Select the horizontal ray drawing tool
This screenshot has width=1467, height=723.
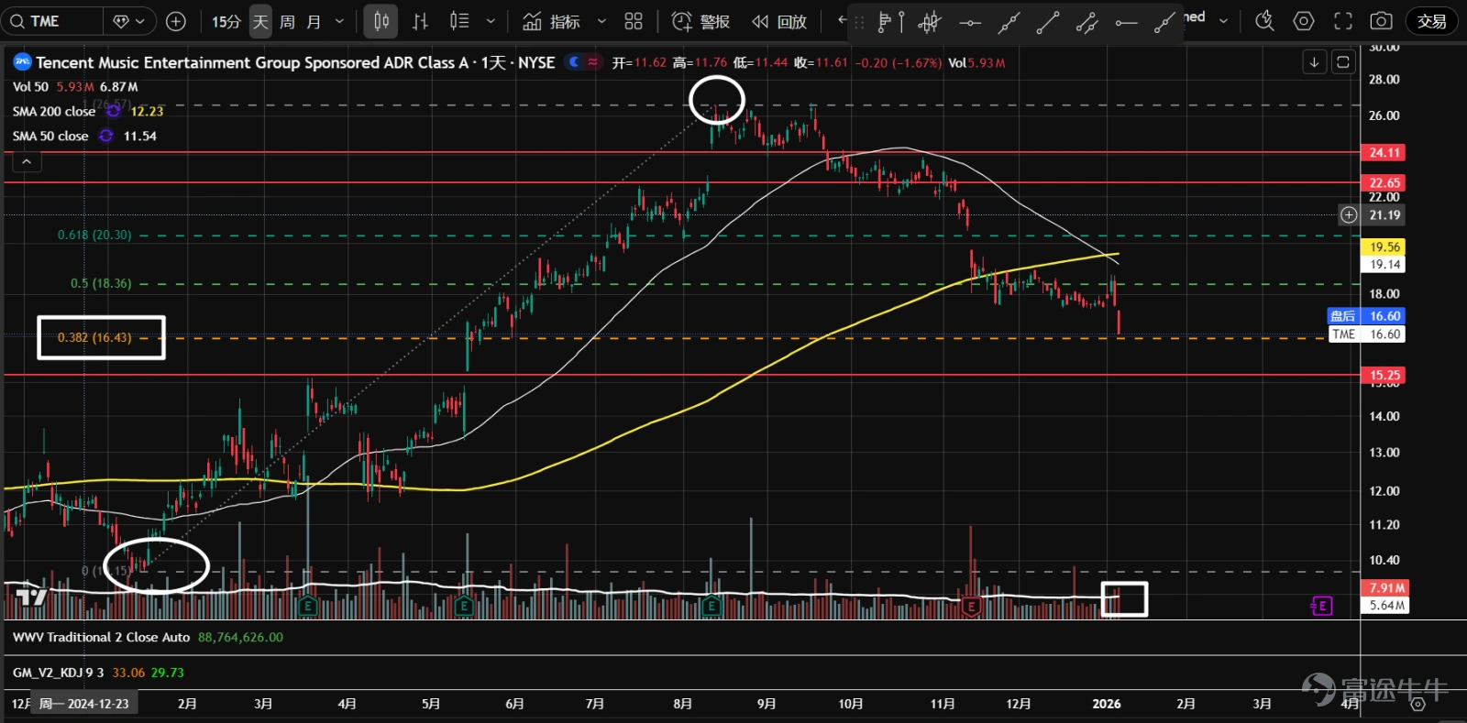1126,22
